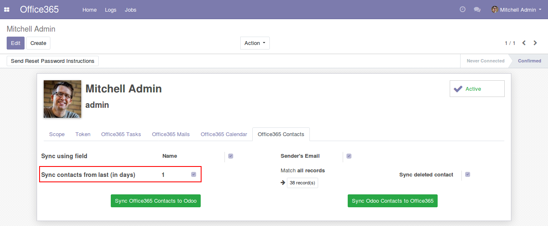Toggle the Sender's Email checkbox

point(349,156)
